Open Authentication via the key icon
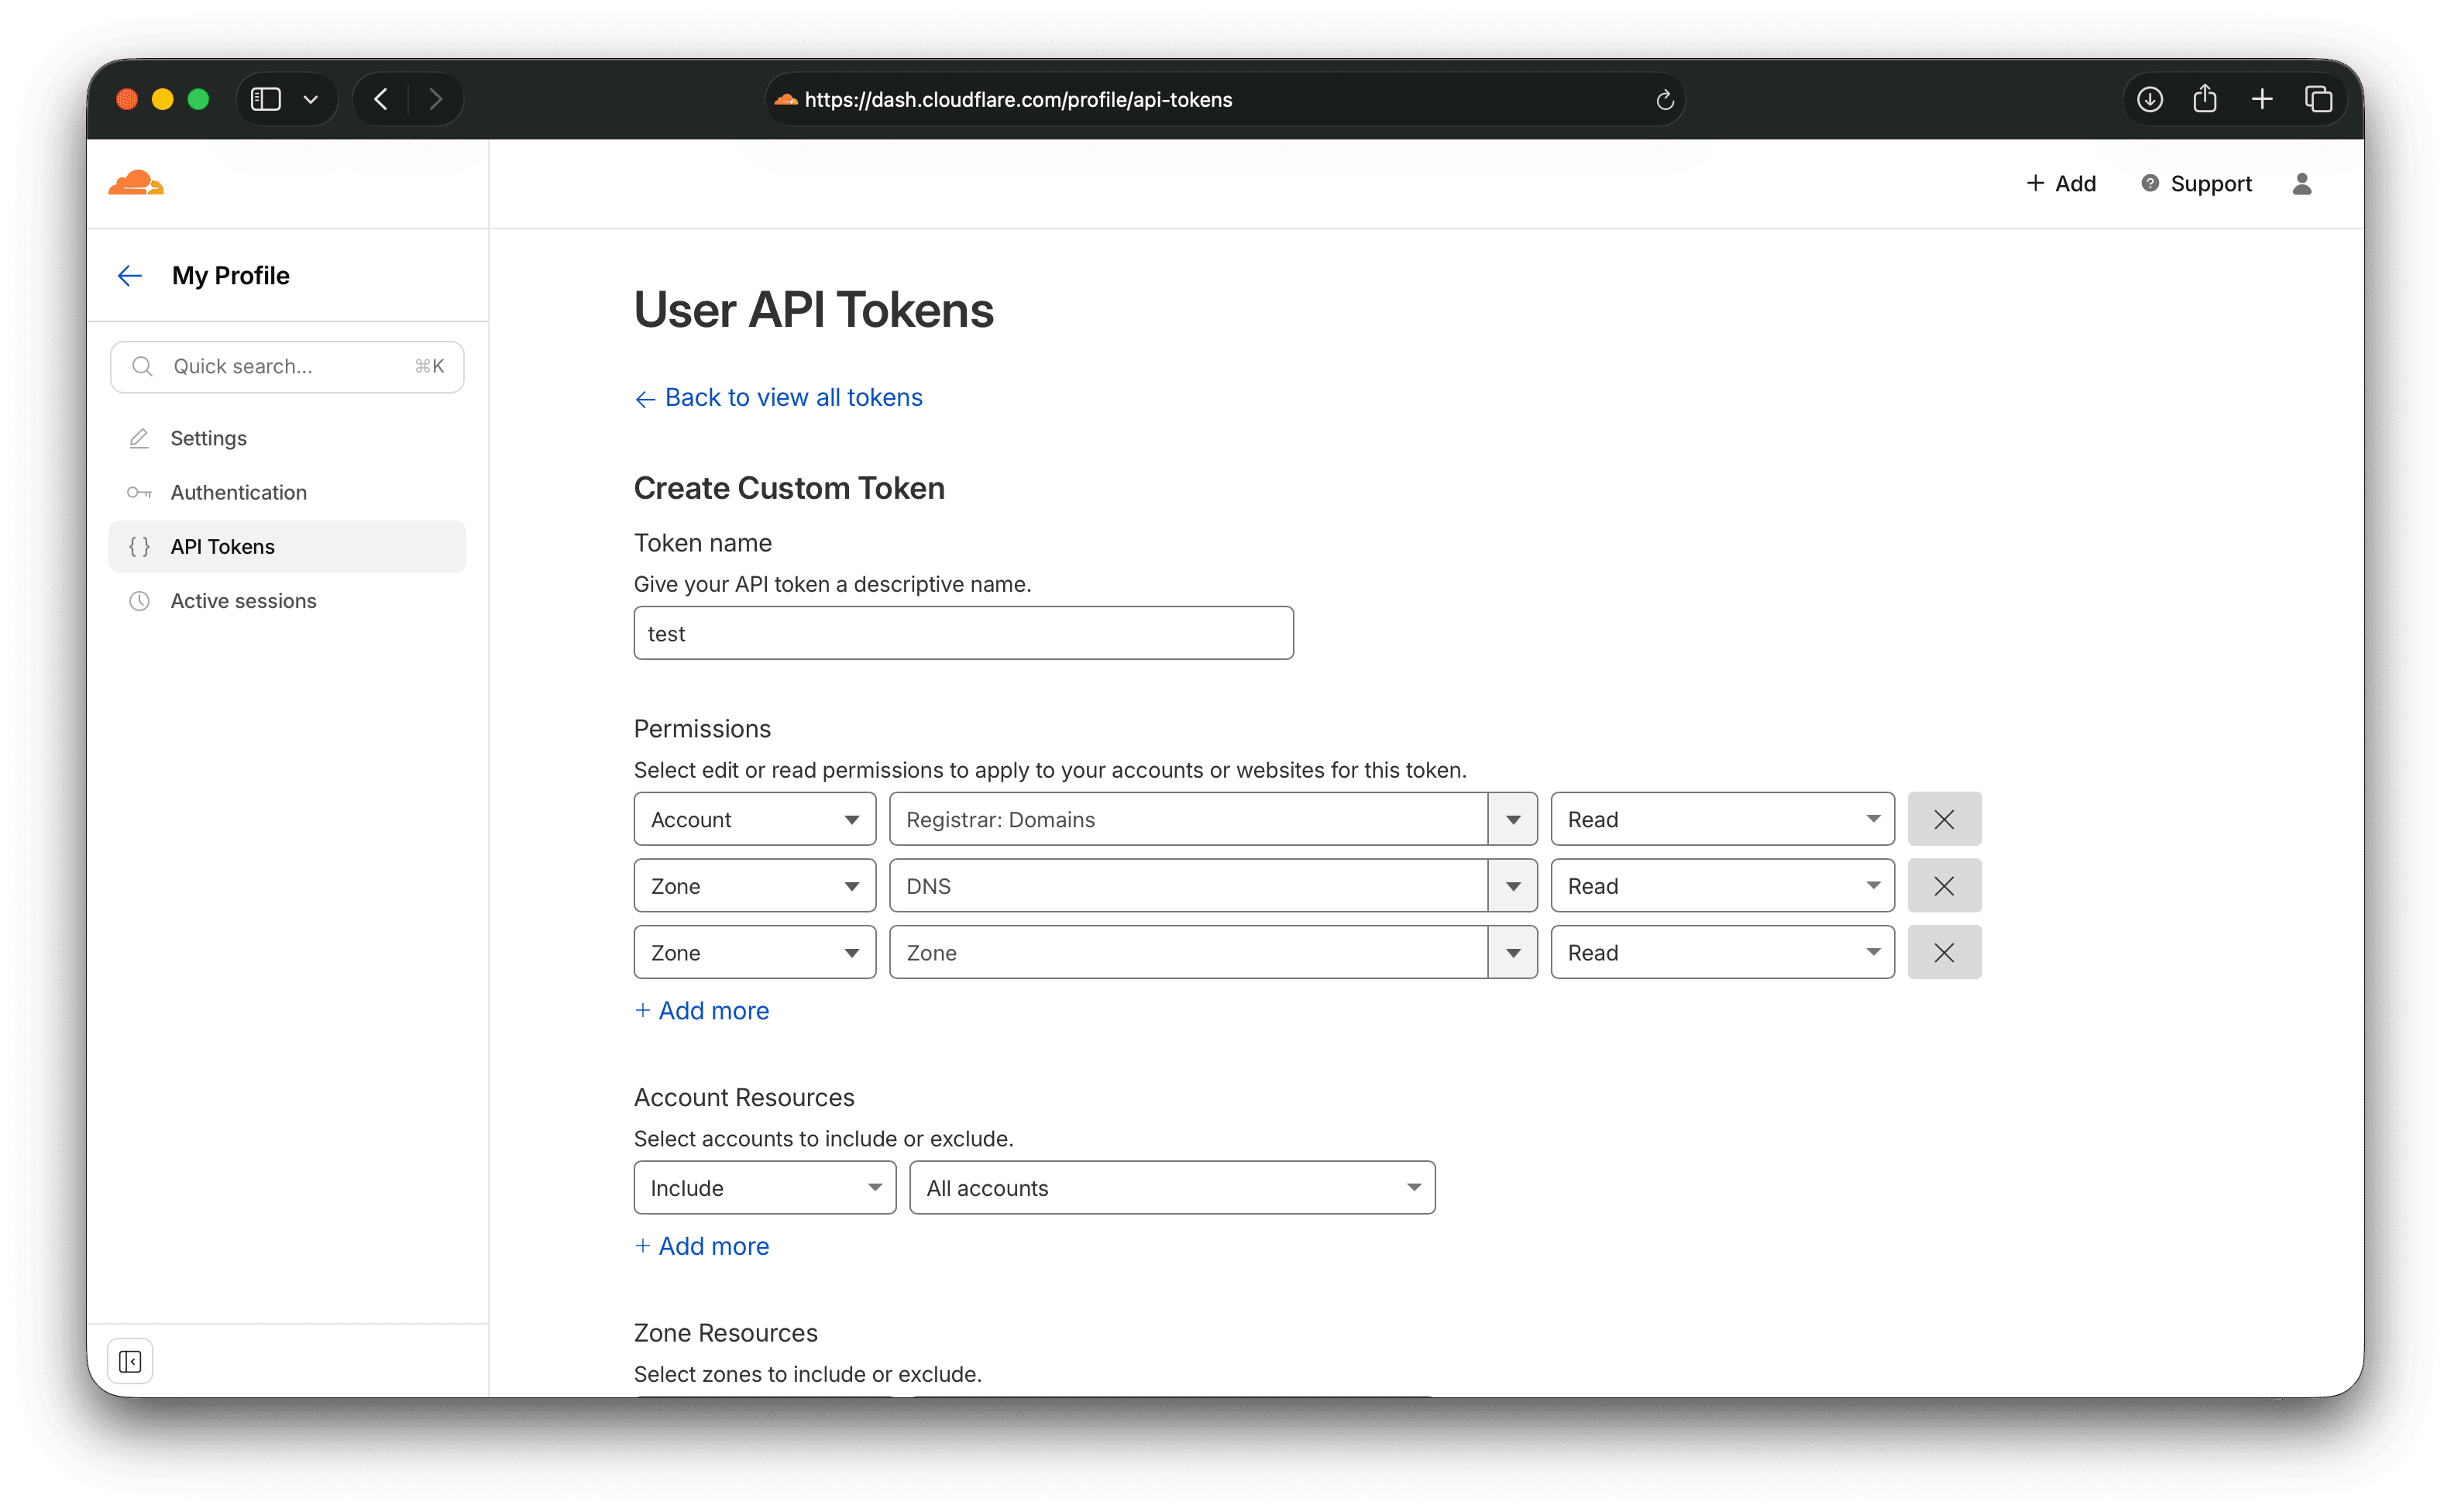 pyautogui.click(x=140, y=492)
